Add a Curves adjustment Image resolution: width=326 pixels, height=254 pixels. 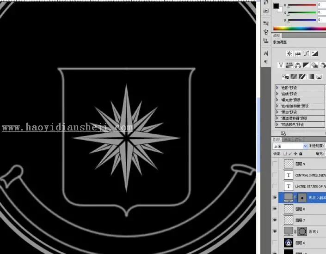306,53
